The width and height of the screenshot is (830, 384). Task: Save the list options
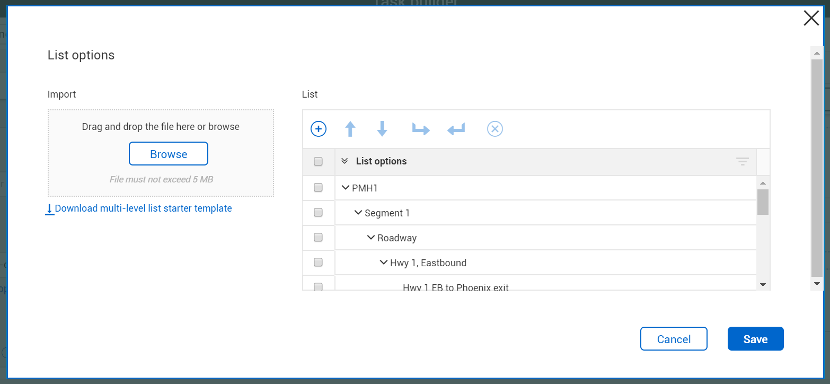[755, 338]
